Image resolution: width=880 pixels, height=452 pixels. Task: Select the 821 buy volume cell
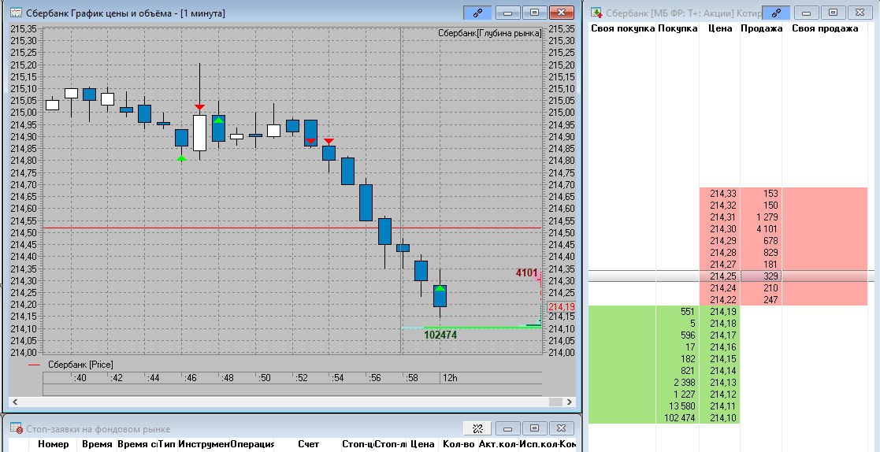pos(678,371)
